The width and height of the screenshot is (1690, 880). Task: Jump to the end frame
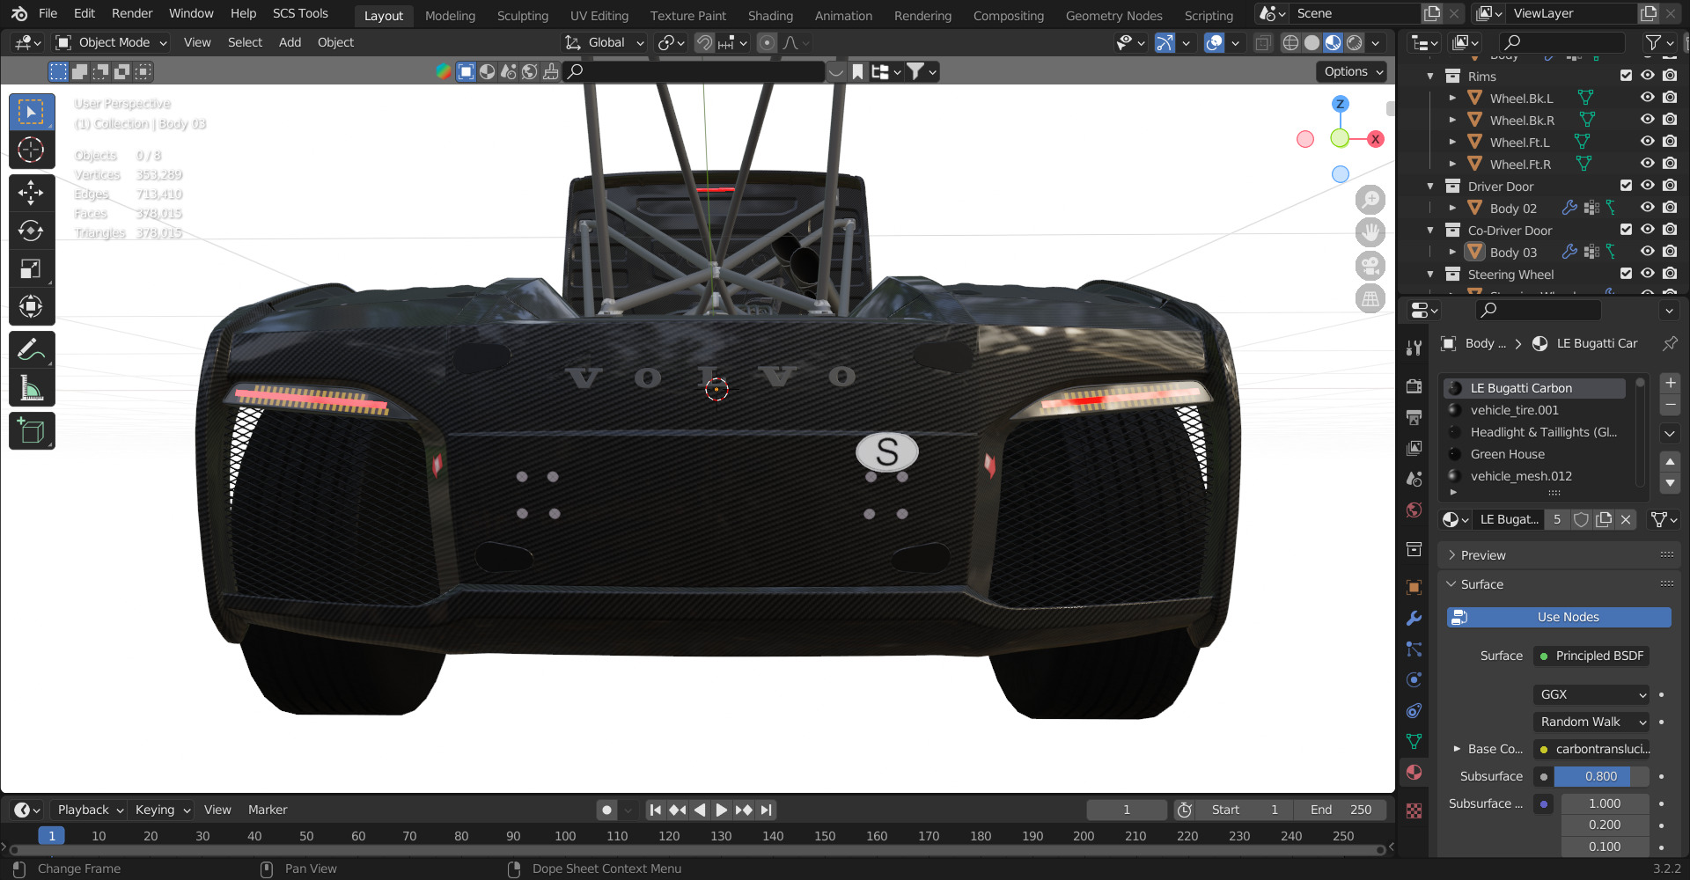pos(767,810)
